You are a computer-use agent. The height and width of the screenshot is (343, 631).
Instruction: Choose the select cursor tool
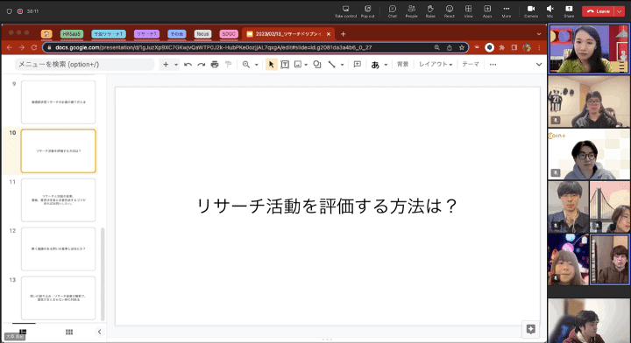271,64
